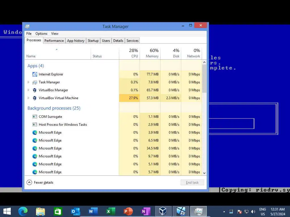Click the Internet Explorer process icon
Image resolution: width=290 pixels, height=217 pixels.
coord(35,74)
